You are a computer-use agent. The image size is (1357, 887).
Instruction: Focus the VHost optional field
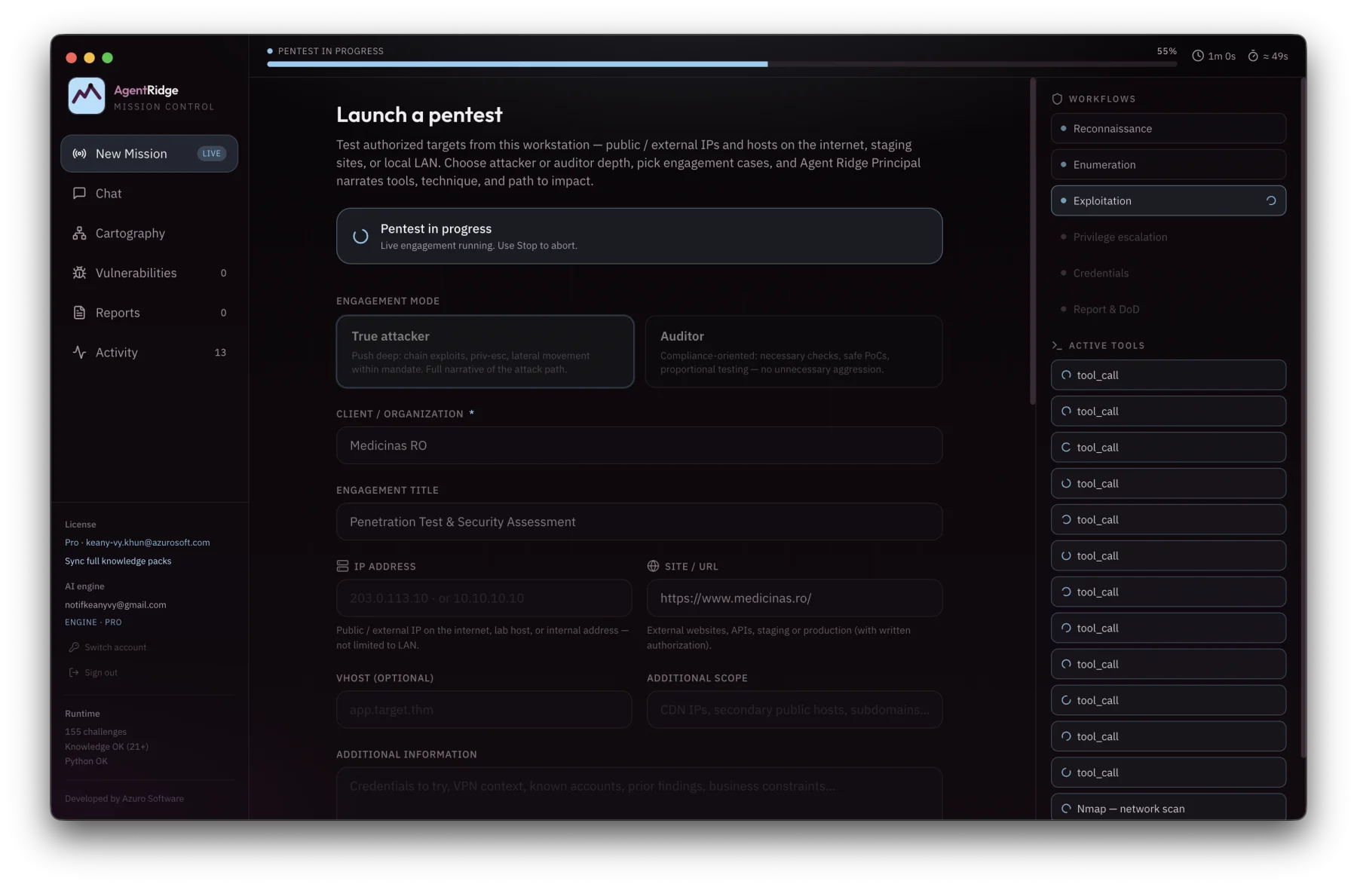484,710
